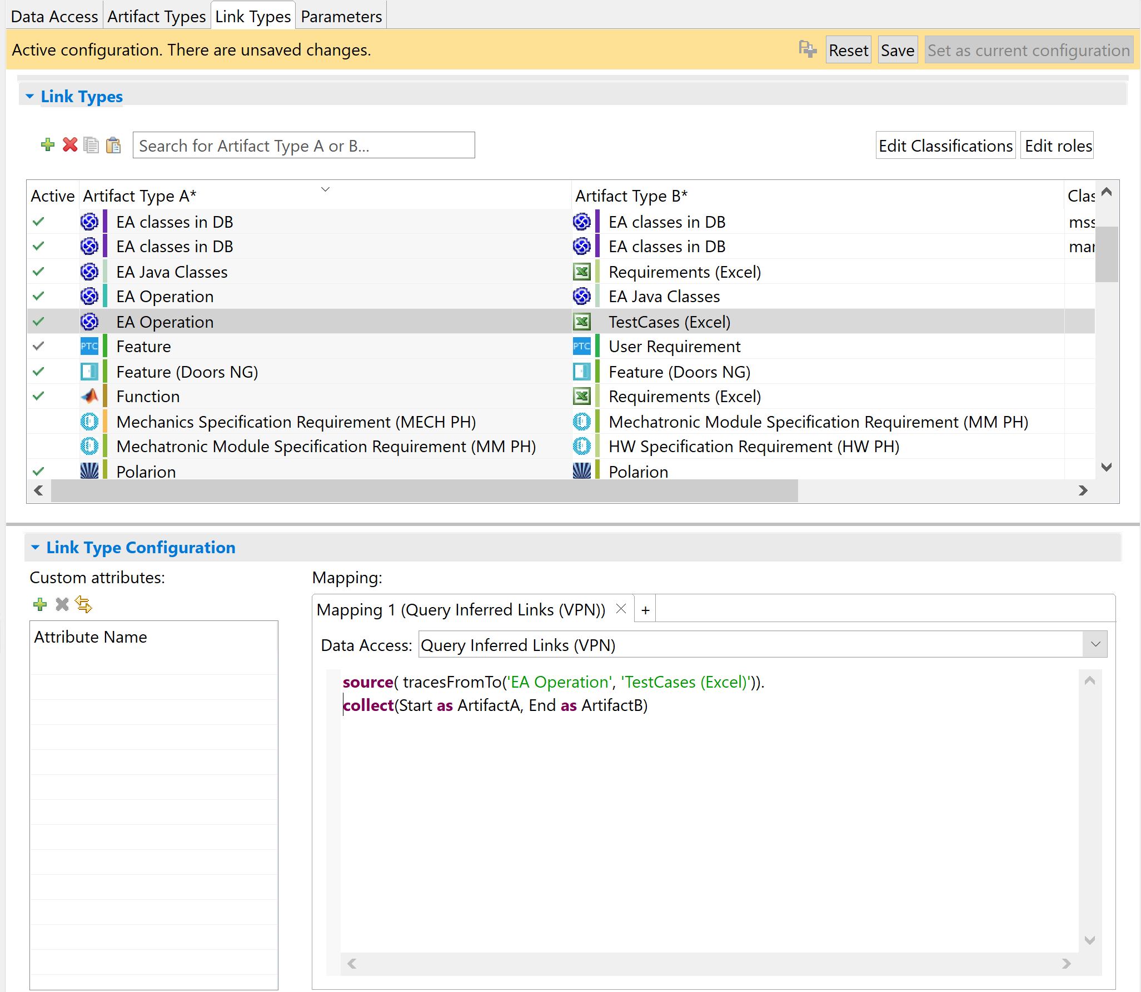Click table scroll down arrow
This screenshot has width=1141, height=992.
[1107, 467]
